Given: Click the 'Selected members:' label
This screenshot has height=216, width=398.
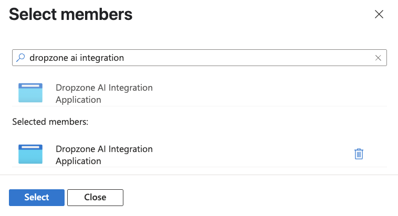Looking at the screenshot, I should [x=50, y=122].
